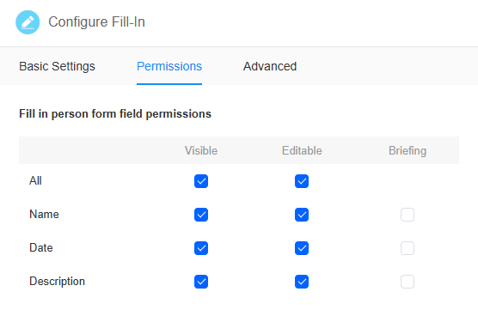Uncheck the Visible checkbox for All
The image size is (478, 310).
click(201, 181)
